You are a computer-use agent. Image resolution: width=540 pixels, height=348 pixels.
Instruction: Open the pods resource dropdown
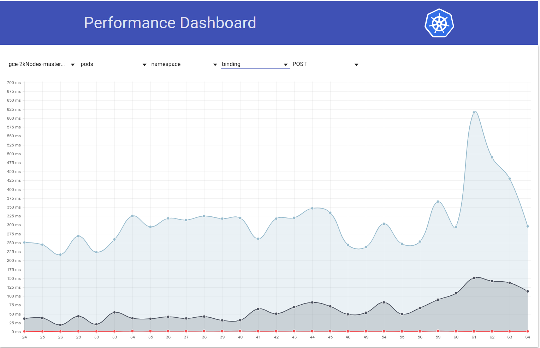113,64
